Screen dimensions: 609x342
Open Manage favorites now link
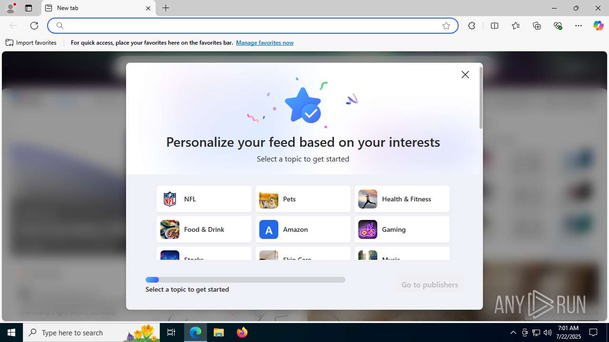[x=265, y=43]
